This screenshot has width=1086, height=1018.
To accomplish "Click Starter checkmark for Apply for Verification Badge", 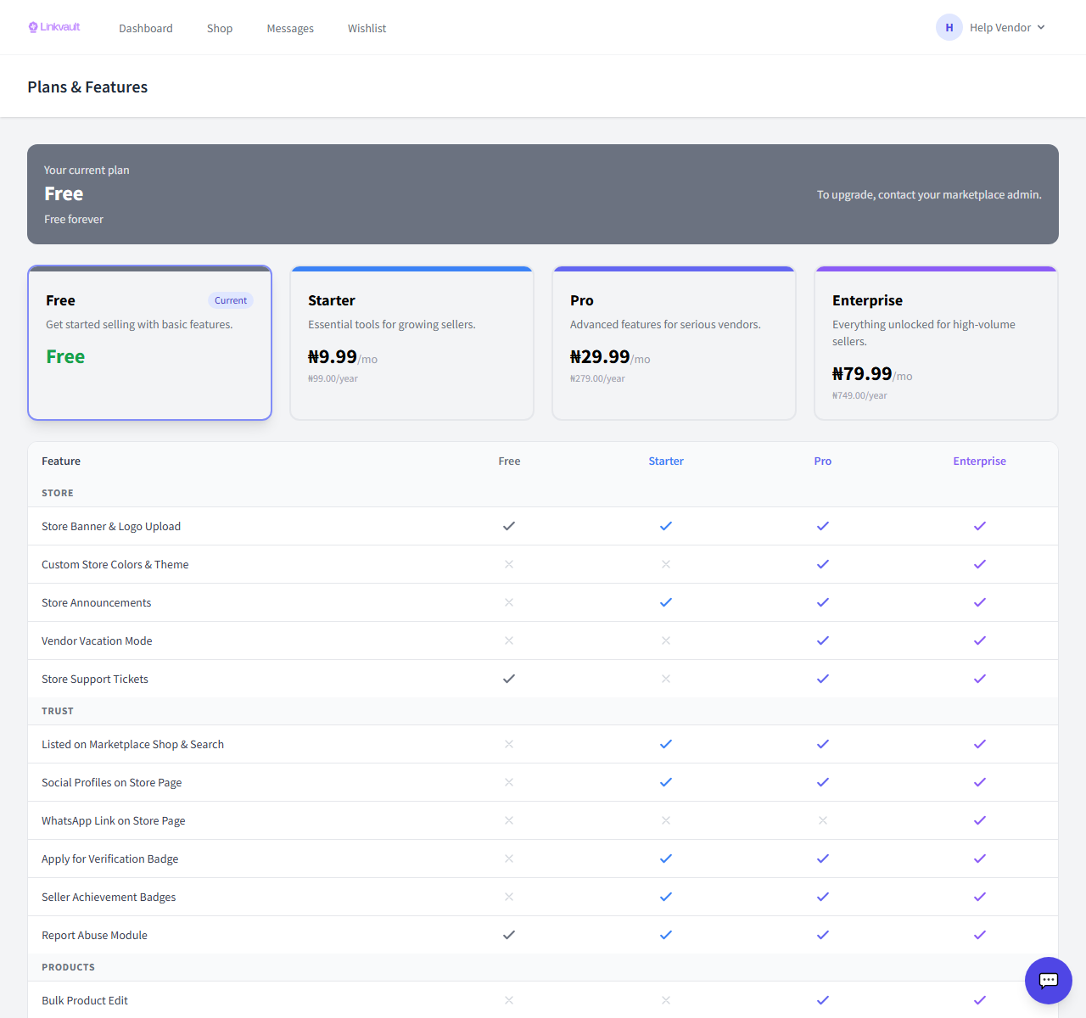I will click(666, 859).
